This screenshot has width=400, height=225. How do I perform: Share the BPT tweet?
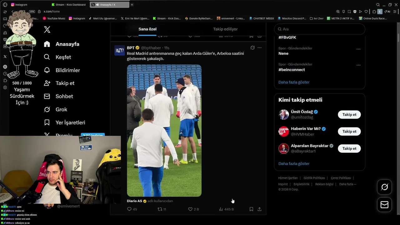(x=259, y=209)
